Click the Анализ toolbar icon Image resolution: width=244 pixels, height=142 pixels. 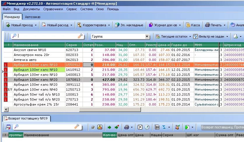(x=233, y=25)
